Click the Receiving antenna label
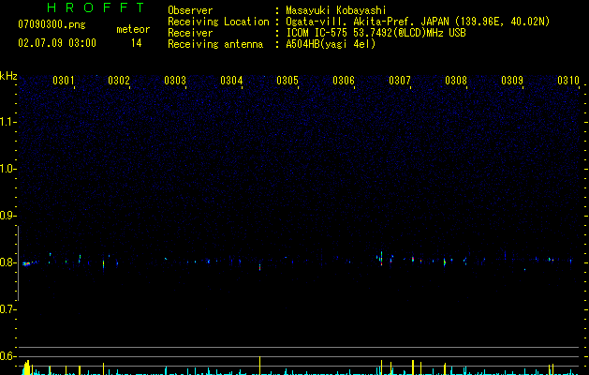This screenshot has width=589, height=375. click(x=215, y=44)
